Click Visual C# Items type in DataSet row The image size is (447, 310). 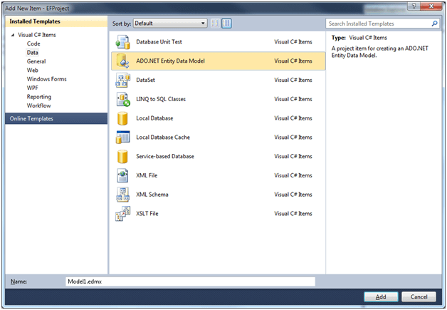point(293,80)
